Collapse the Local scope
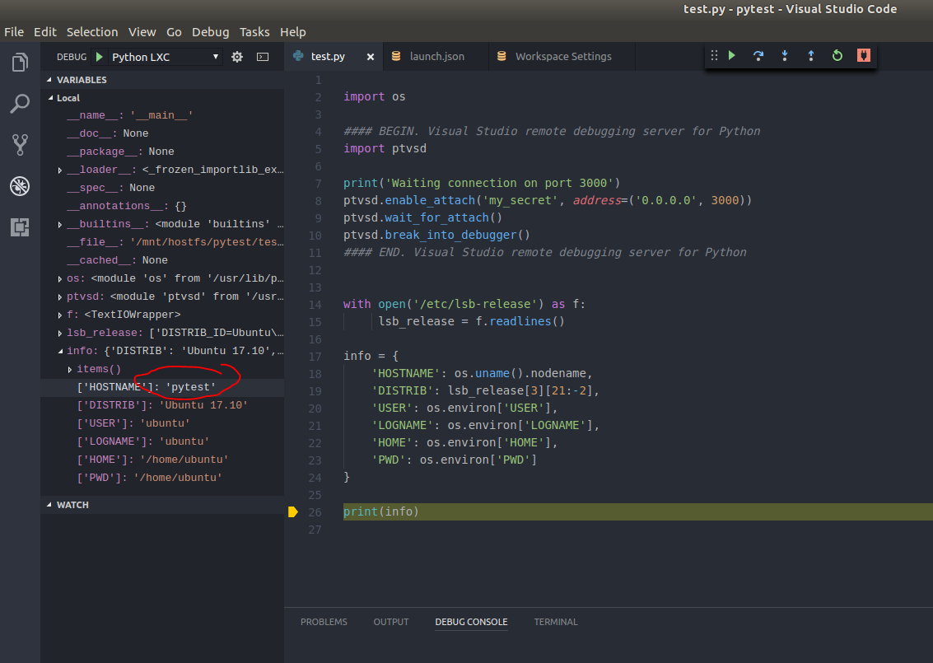Viewport: 933px width, 663px height. (50, 98)
